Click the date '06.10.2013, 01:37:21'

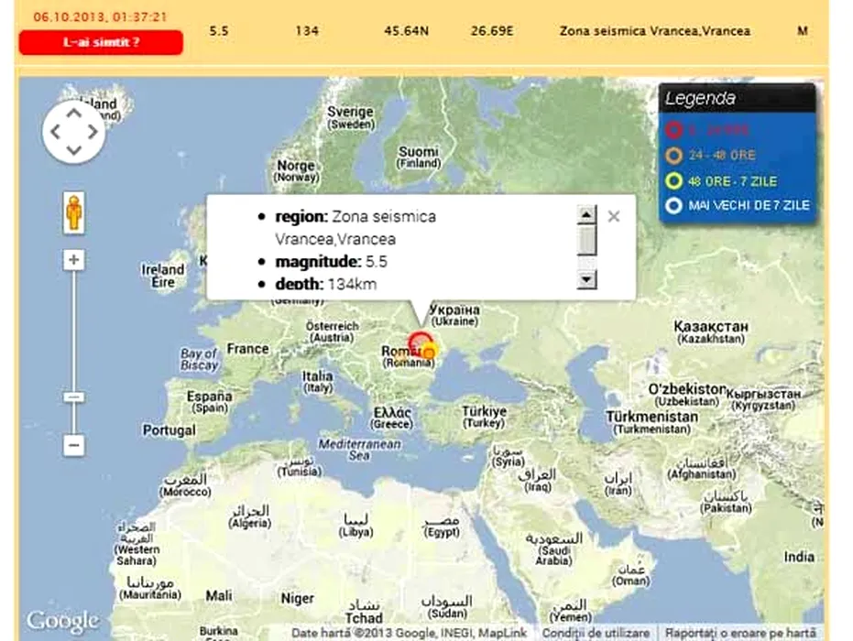point(101,17)
